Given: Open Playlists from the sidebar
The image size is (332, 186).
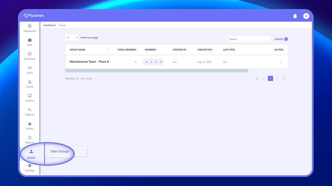Looking at the screenshot, I should (x=29, y=112).
